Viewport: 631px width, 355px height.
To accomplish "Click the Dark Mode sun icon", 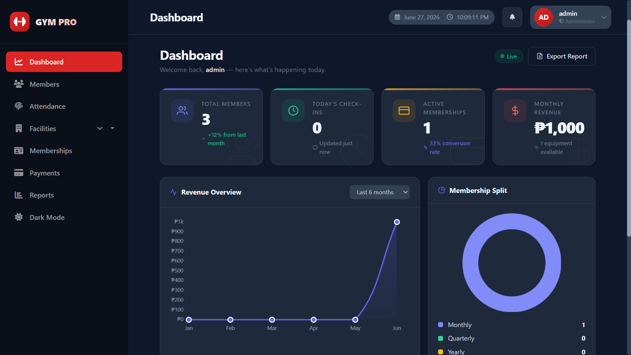I will pyautogui.click(x=19, y=217).
